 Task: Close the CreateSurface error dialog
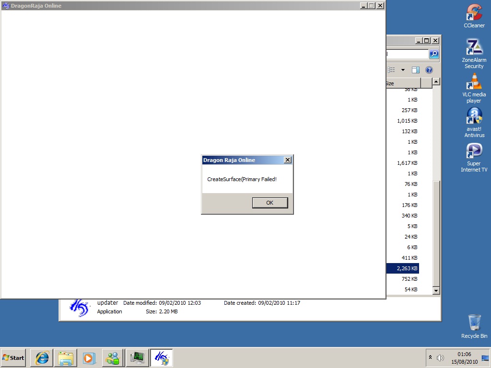click(287, 160)
